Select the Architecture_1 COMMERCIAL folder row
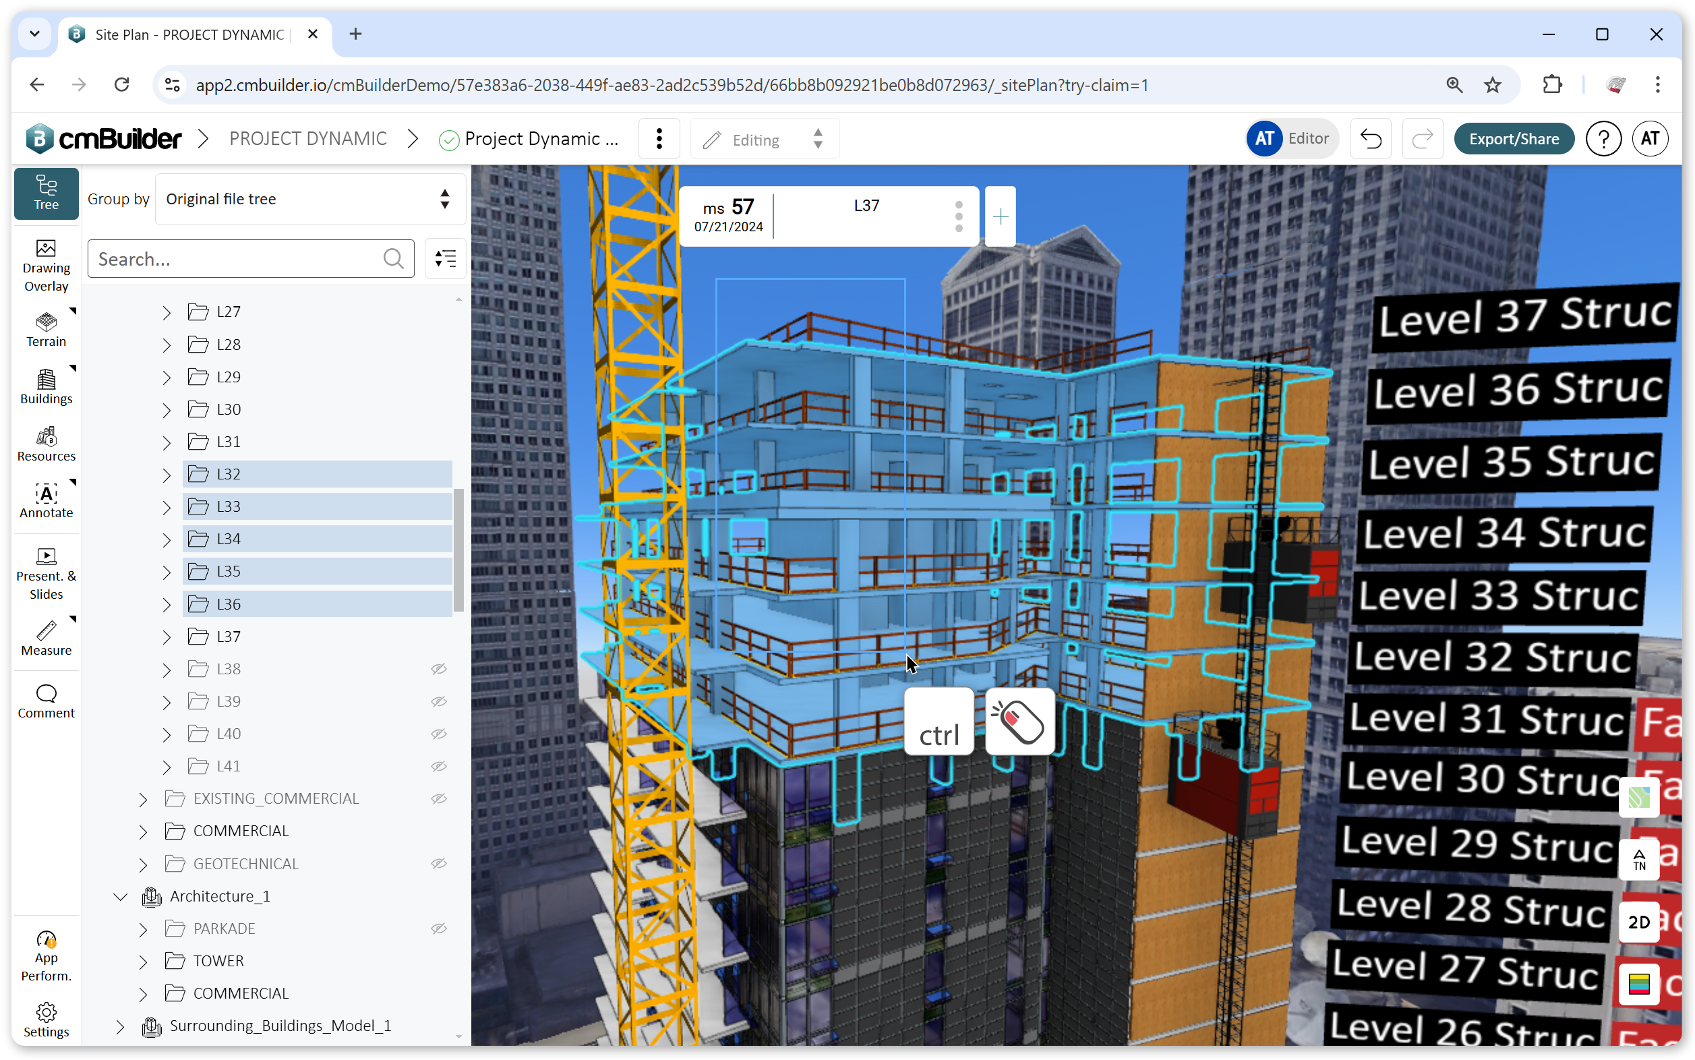Image resolution: width=1695 pixels, height=1060 pixels. point(240,993)
